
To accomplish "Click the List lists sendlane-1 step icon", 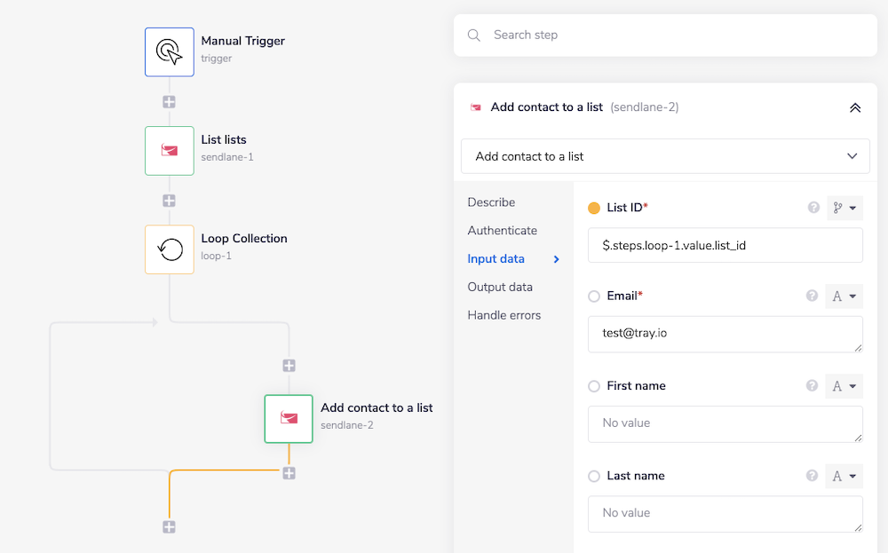I will (169, 150).
